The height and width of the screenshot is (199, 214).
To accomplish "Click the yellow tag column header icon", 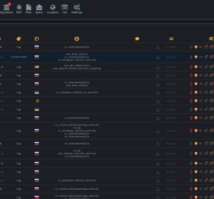I will click(x=19, y=39).
